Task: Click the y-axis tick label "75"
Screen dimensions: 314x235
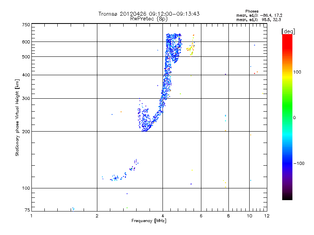Action: [27, 210]
